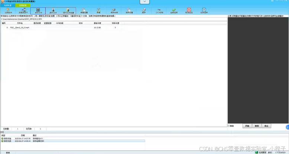
Task: Click the actual length column header
Action: pos(116,23)
